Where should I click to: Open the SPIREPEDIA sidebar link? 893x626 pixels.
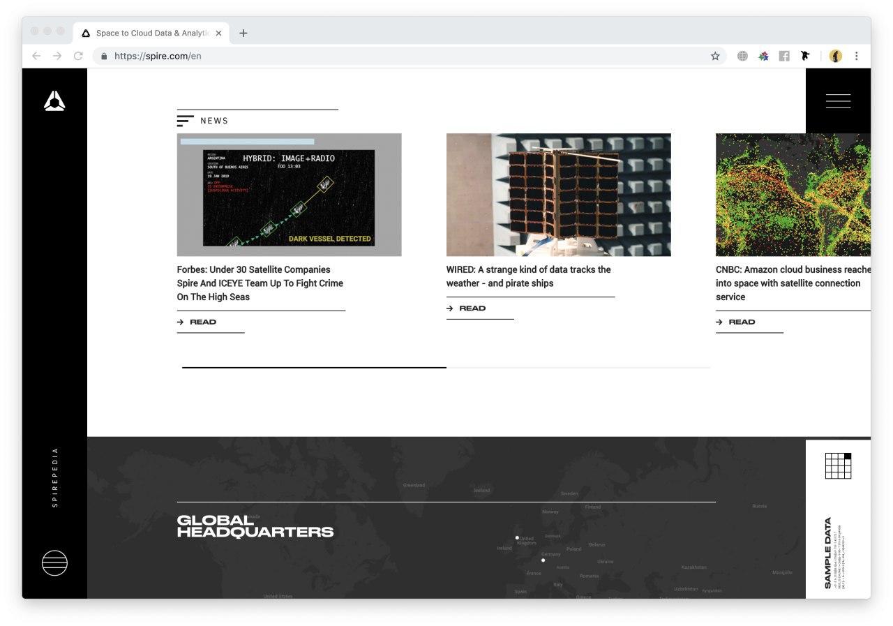click(55, 477)
